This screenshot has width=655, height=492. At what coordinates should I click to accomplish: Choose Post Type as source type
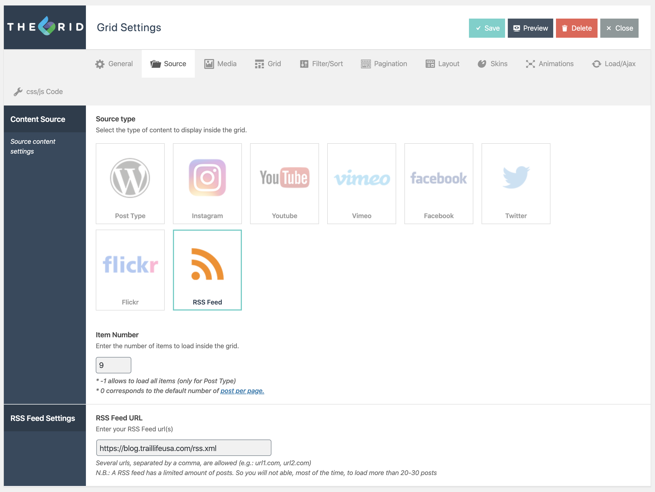[x=130, y=184]
